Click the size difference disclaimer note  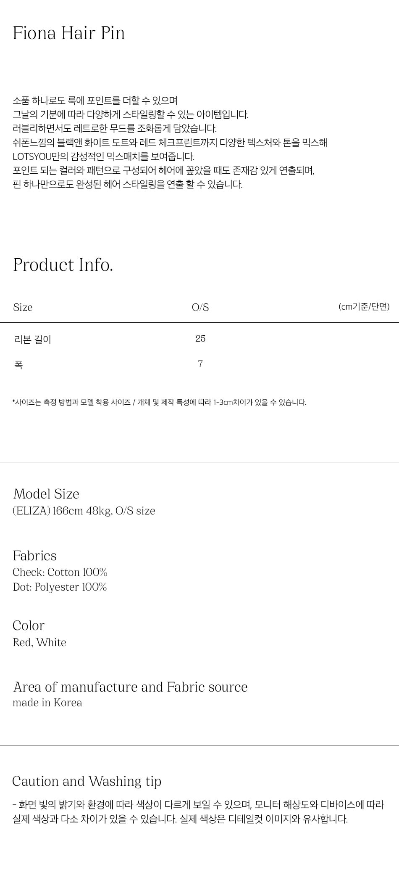tap(159, 402)
